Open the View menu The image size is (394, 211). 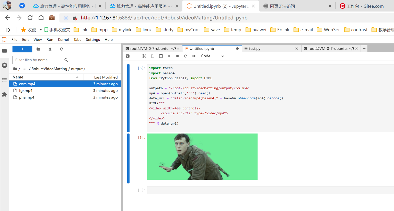pos(38,40)
